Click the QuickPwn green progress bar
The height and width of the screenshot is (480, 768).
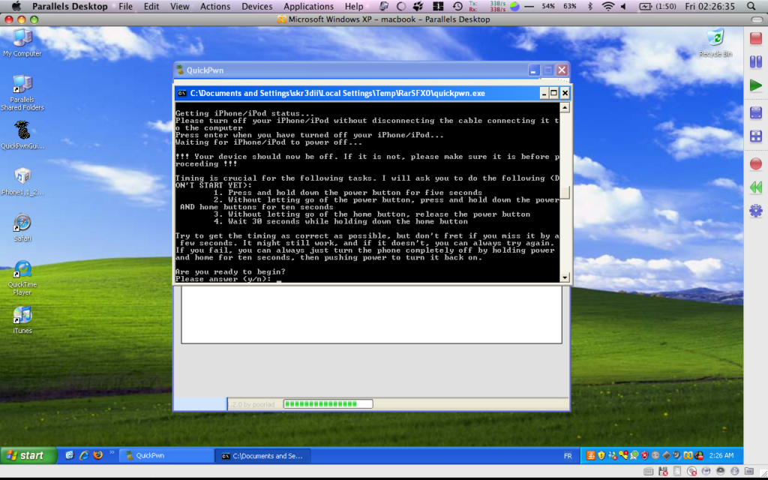328,404
